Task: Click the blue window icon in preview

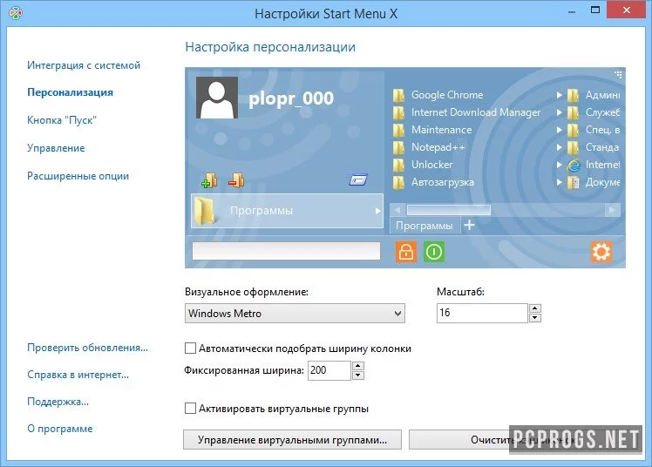Action: coord(358,179)
